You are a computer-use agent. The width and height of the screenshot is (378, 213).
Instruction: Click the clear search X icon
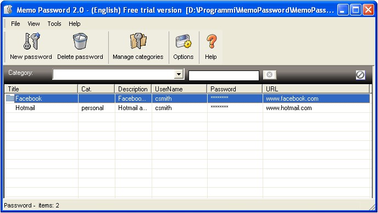(x=270, y=75)
